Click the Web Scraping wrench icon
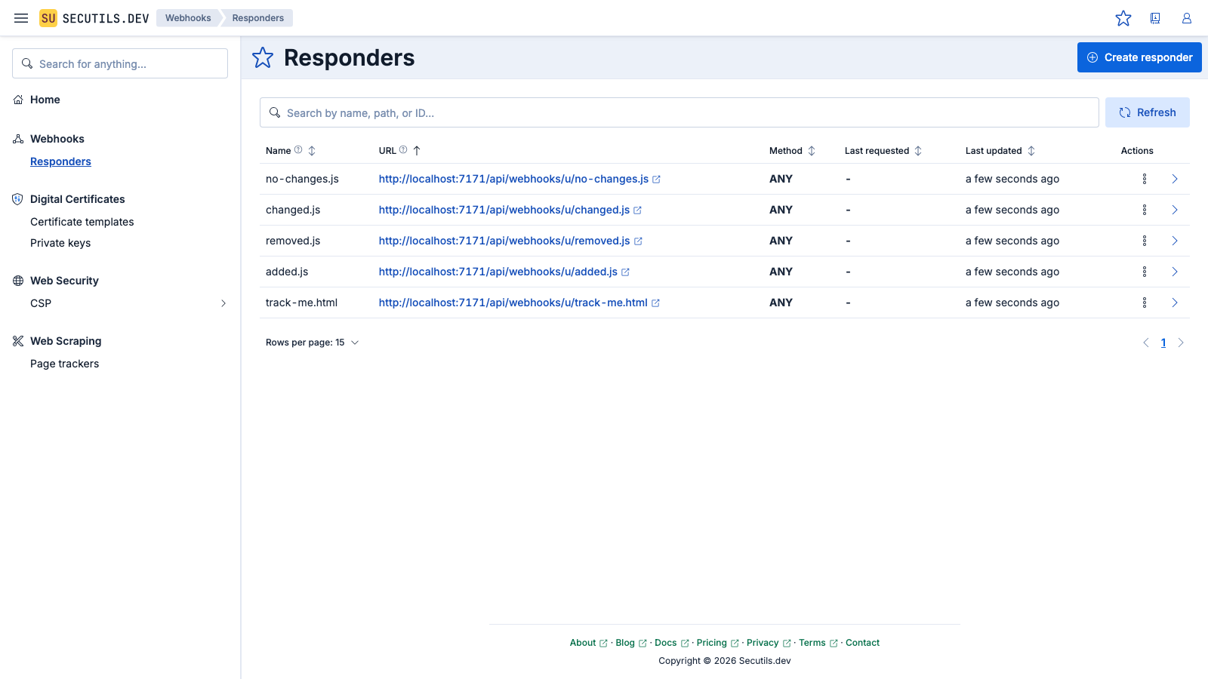 17,340
